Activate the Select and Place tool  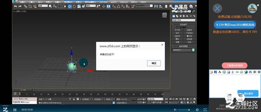click(84, 6)
